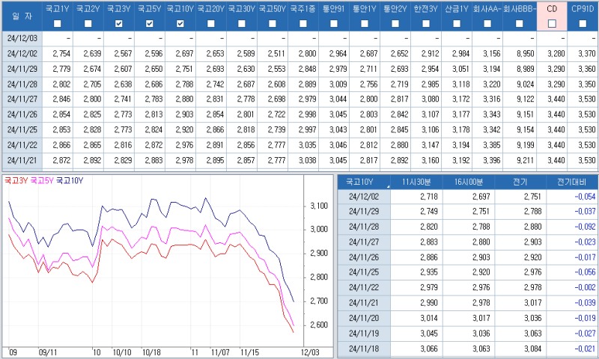Tick the 국고30Y checkbox
599x359 pixels.
tap(242, 24)
